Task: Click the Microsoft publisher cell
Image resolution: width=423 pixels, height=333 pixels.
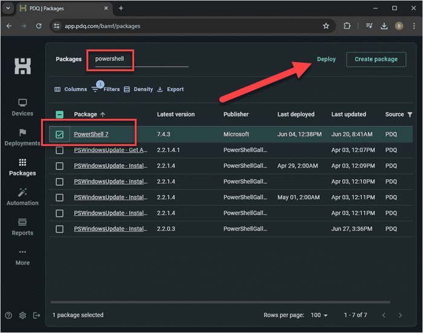Action: [236, 134]
